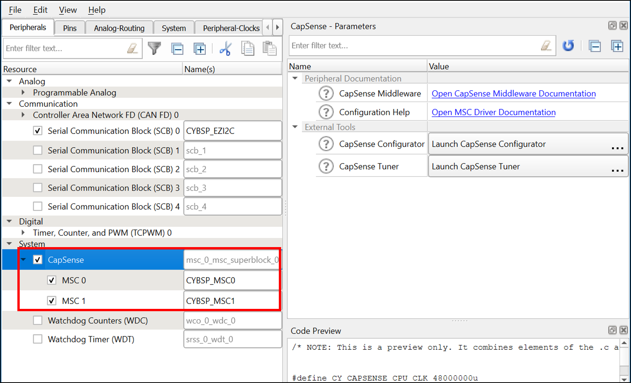The image size is (631, 383).
Task: Collapse the CapSense tree node
Action: pyautogui.click(x=24, y=260)
